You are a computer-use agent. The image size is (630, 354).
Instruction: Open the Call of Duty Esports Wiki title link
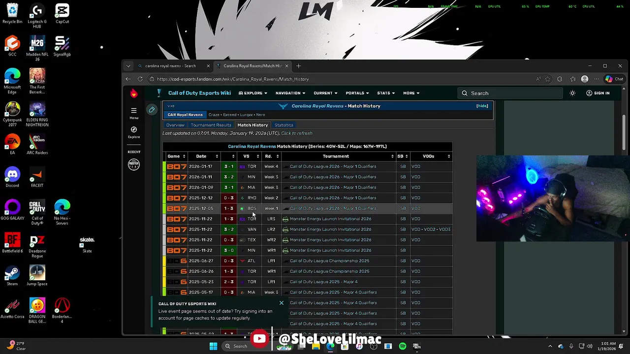[x=199, y=93]
